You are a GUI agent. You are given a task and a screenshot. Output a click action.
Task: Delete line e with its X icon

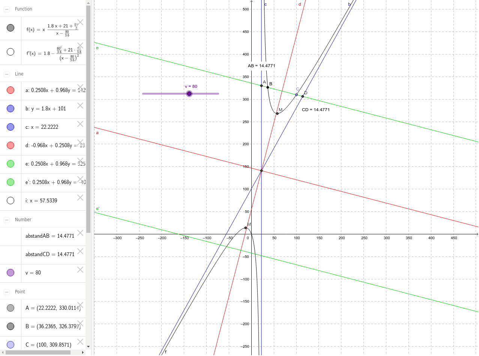pos(80,161)
